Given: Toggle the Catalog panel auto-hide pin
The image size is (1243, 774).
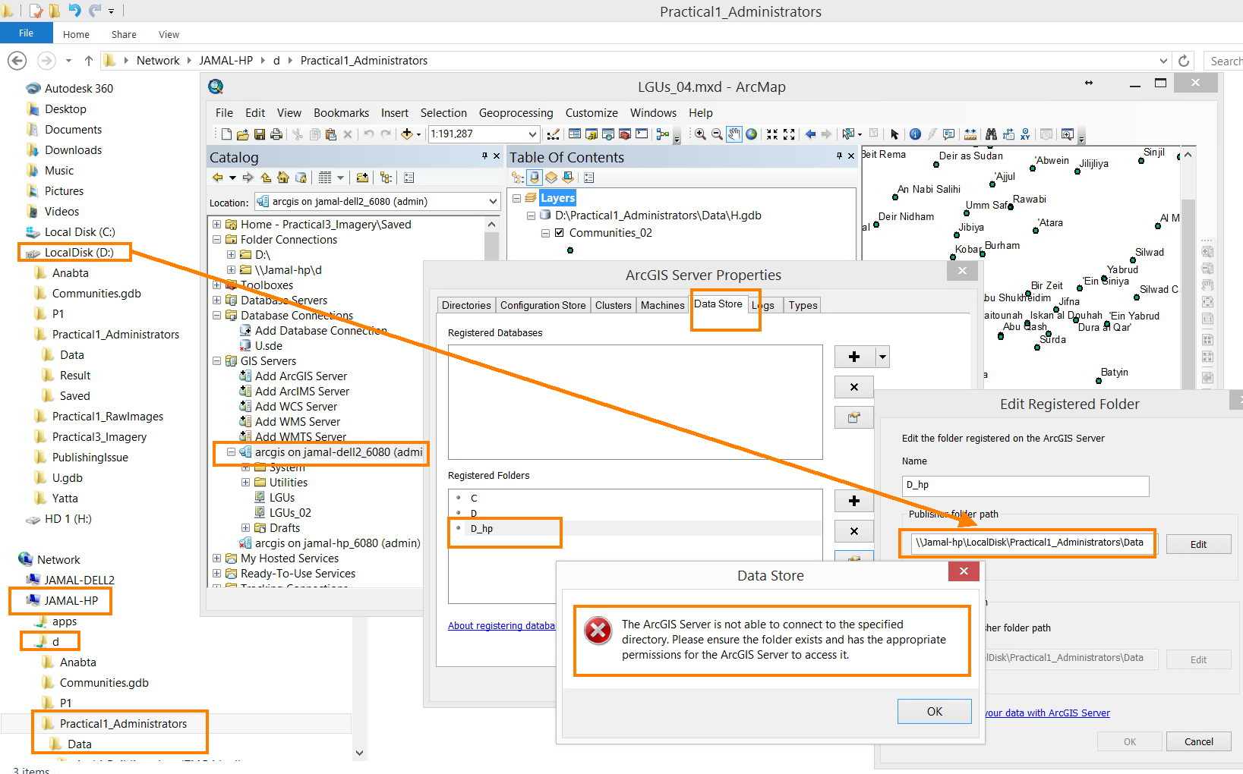Looking at the screenshot, I should (x=484, y=156).
